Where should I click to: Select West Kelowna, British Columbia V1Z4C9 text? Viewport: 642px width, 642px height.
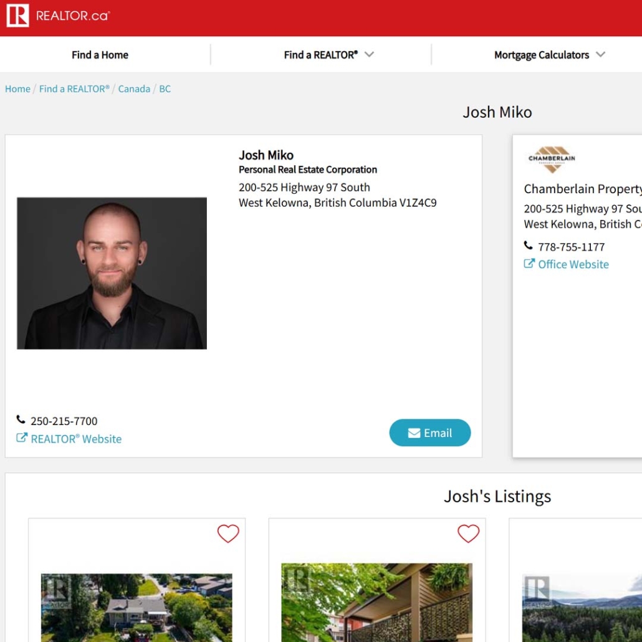[x=338, y=203]
